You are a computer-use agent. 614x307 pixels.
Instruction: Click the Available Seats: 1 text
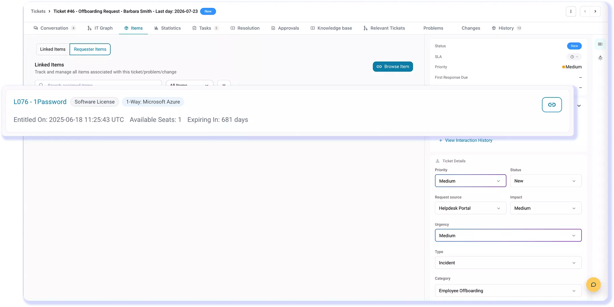(x=156, y=120)
